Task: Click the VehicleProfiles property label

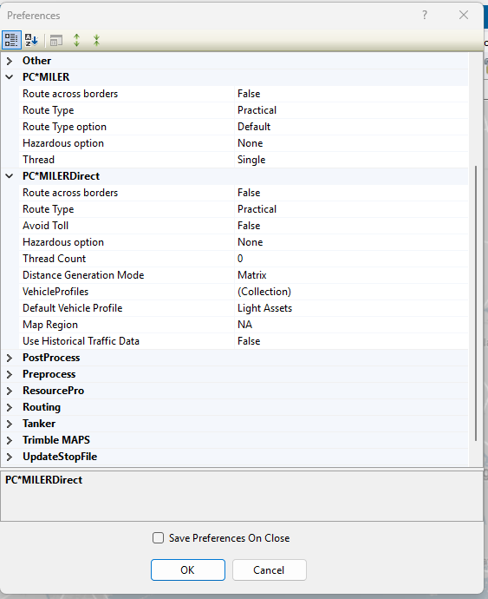Action: [x=55, y=292]
